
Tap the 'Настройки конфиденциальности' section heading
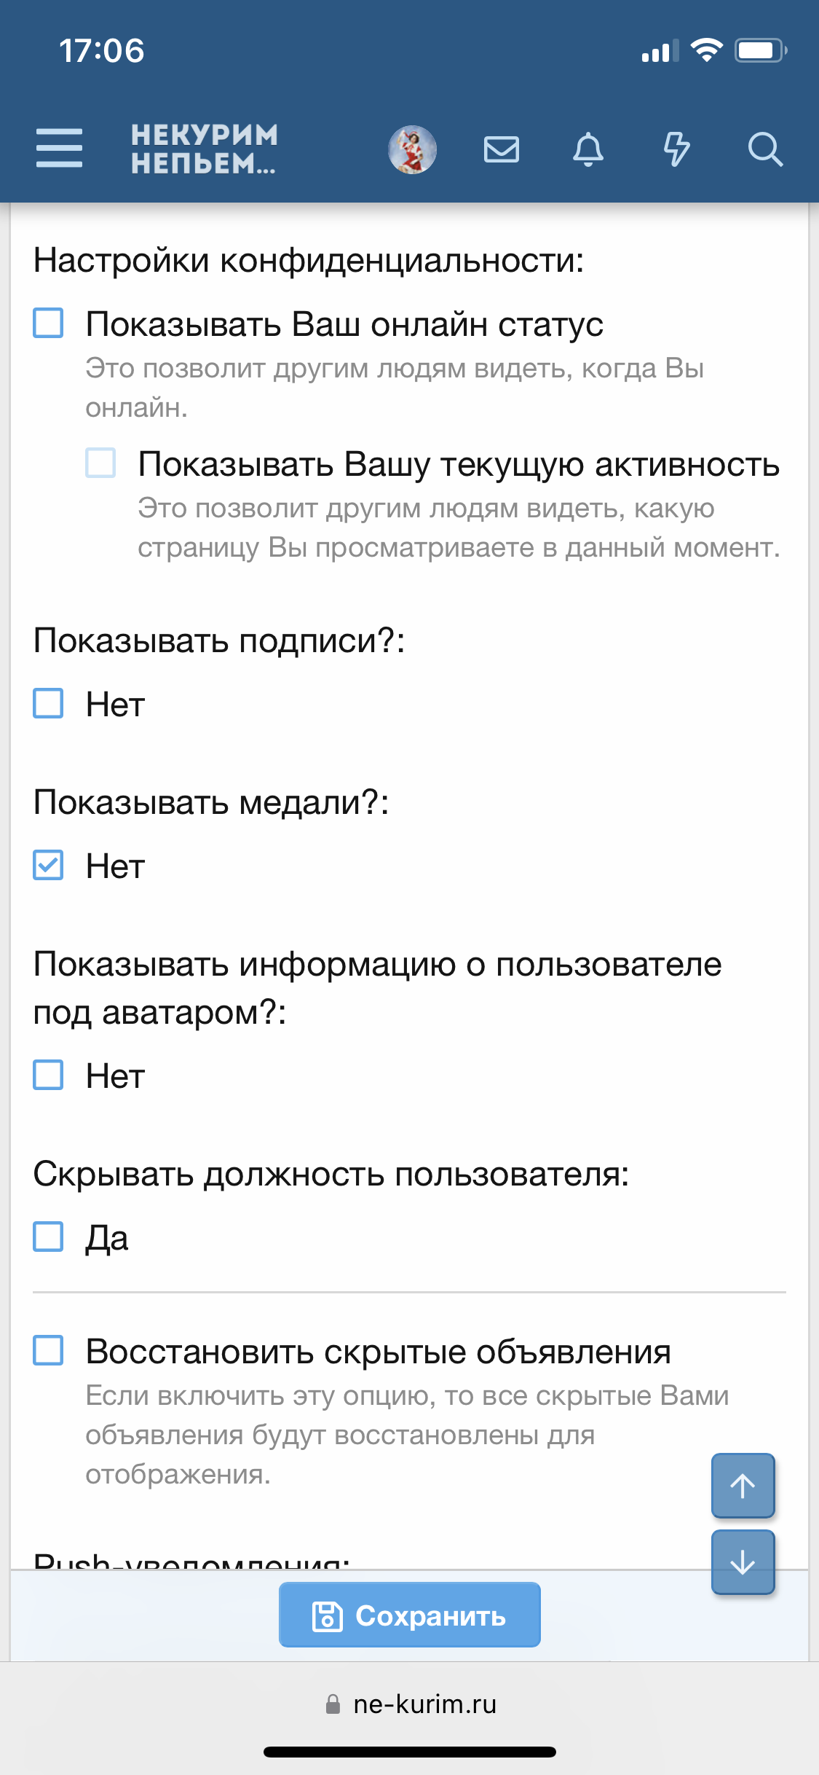[x=308, y=261]
